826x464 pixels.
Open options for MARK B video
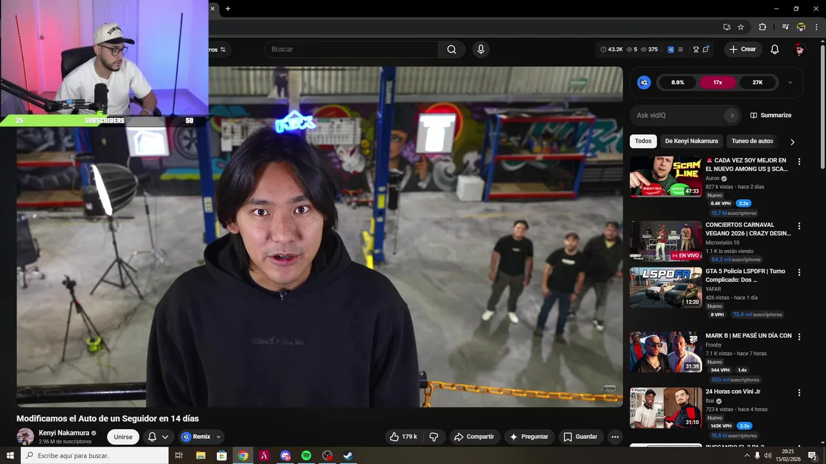click(x=799, y=337)
